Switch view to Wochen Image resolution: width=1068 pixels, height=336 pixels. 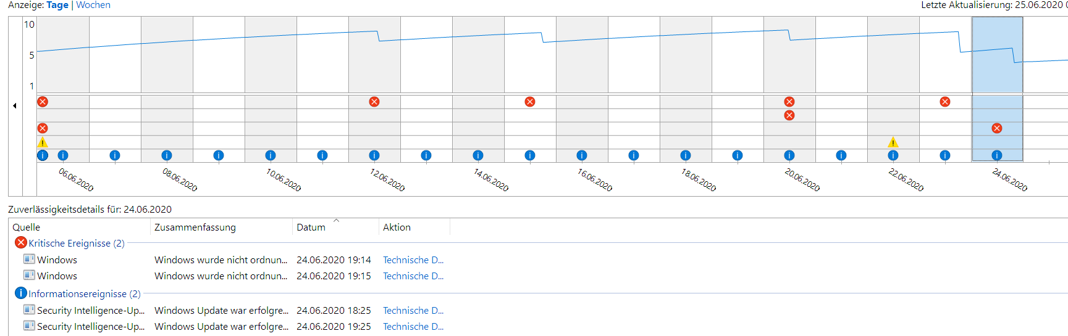[x=93, y=5]
